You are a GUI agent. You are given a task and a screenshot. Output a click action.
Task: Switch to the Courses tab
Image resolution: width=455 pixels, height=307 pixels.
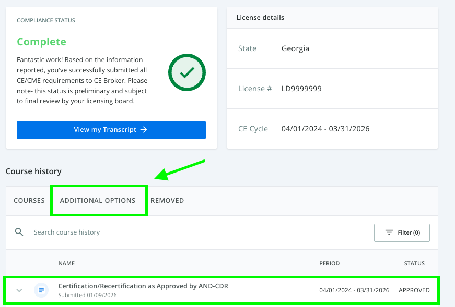pyautogui.click(x=29, y=200)
